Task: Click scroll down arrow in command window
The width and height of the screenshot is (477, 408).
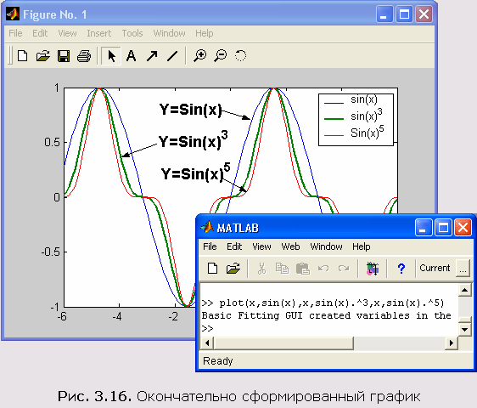Action: (x=464, y=329)
